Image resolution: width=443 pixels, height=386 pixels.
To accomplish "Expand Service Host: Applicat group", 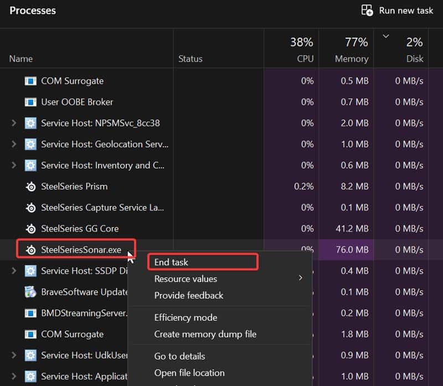I will pyautogui.click(x=13, y=377).
